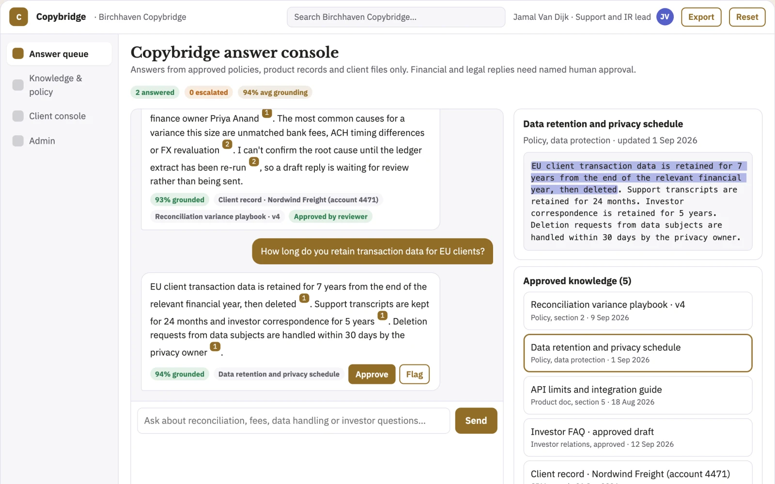Click the '2 answered' status chip
775x484 pixels.
[x=155, y=92]
